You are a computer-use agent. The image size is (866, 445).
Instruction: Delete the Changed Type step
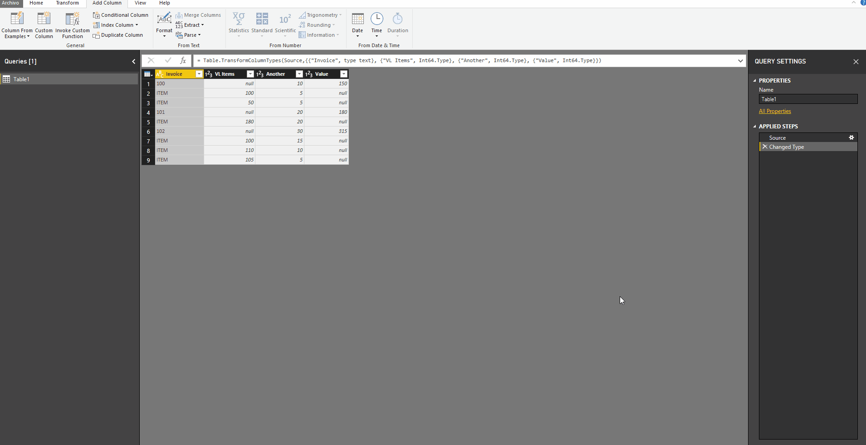pyautogui.click(x=765, y=147)
